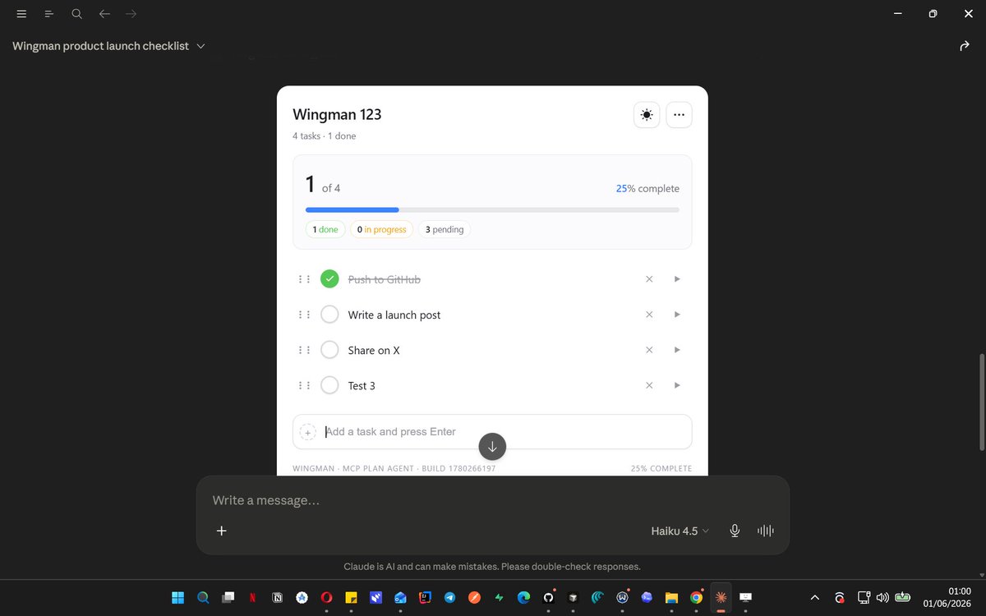The height and width of the screenshot is (616, 986).
Task: Open Microsoft Edge from the taskbar
Action: point(523,597)
